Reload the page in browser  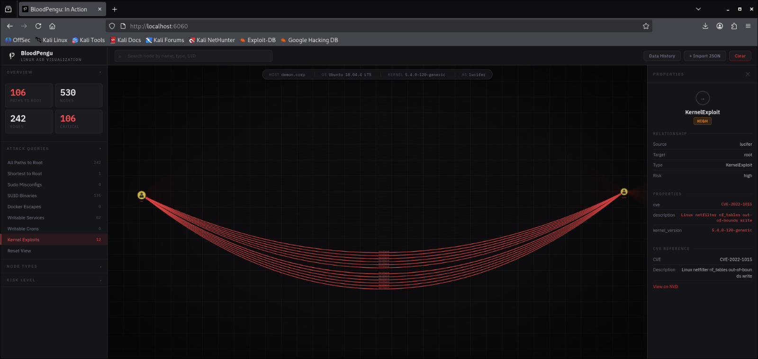click(x=38, y=26)
